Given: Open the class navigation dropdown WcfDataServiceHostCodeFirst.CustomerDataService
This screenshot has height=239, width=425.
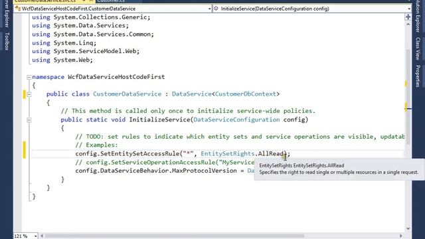Looking at the screenshot, I should pos(113,9).
